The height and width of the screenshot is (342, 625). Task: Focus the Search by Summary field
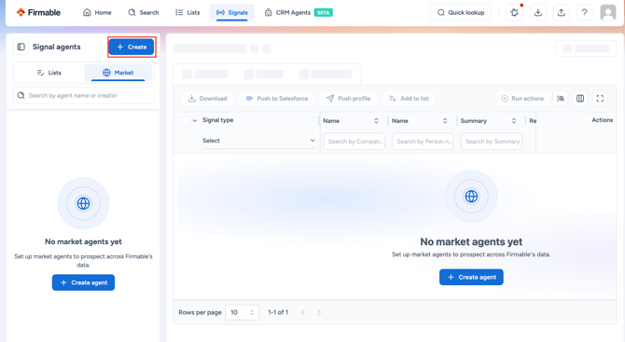click(492, 142)
